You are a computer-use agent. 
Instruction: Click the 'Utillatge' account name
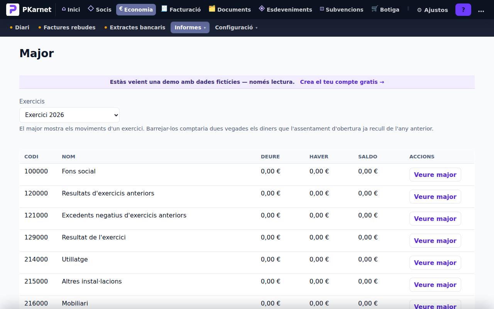coord(75,259)
